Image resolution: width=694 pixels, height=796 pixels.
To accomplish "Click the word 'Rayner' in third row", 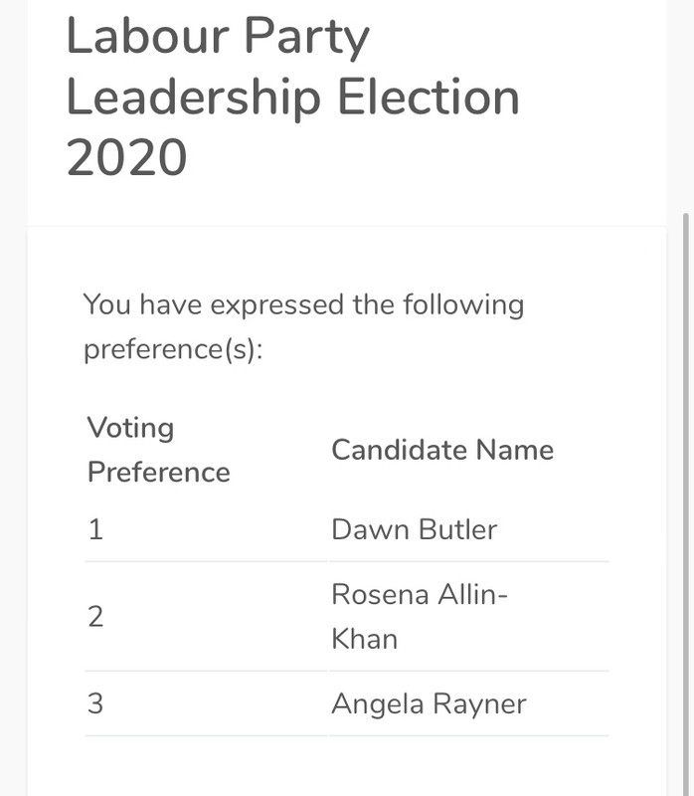I will pos(480,704).
